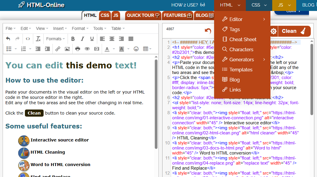Click the text color A swatch button
The height and width of the screenshot is (177, 317).
coord(107,49)
